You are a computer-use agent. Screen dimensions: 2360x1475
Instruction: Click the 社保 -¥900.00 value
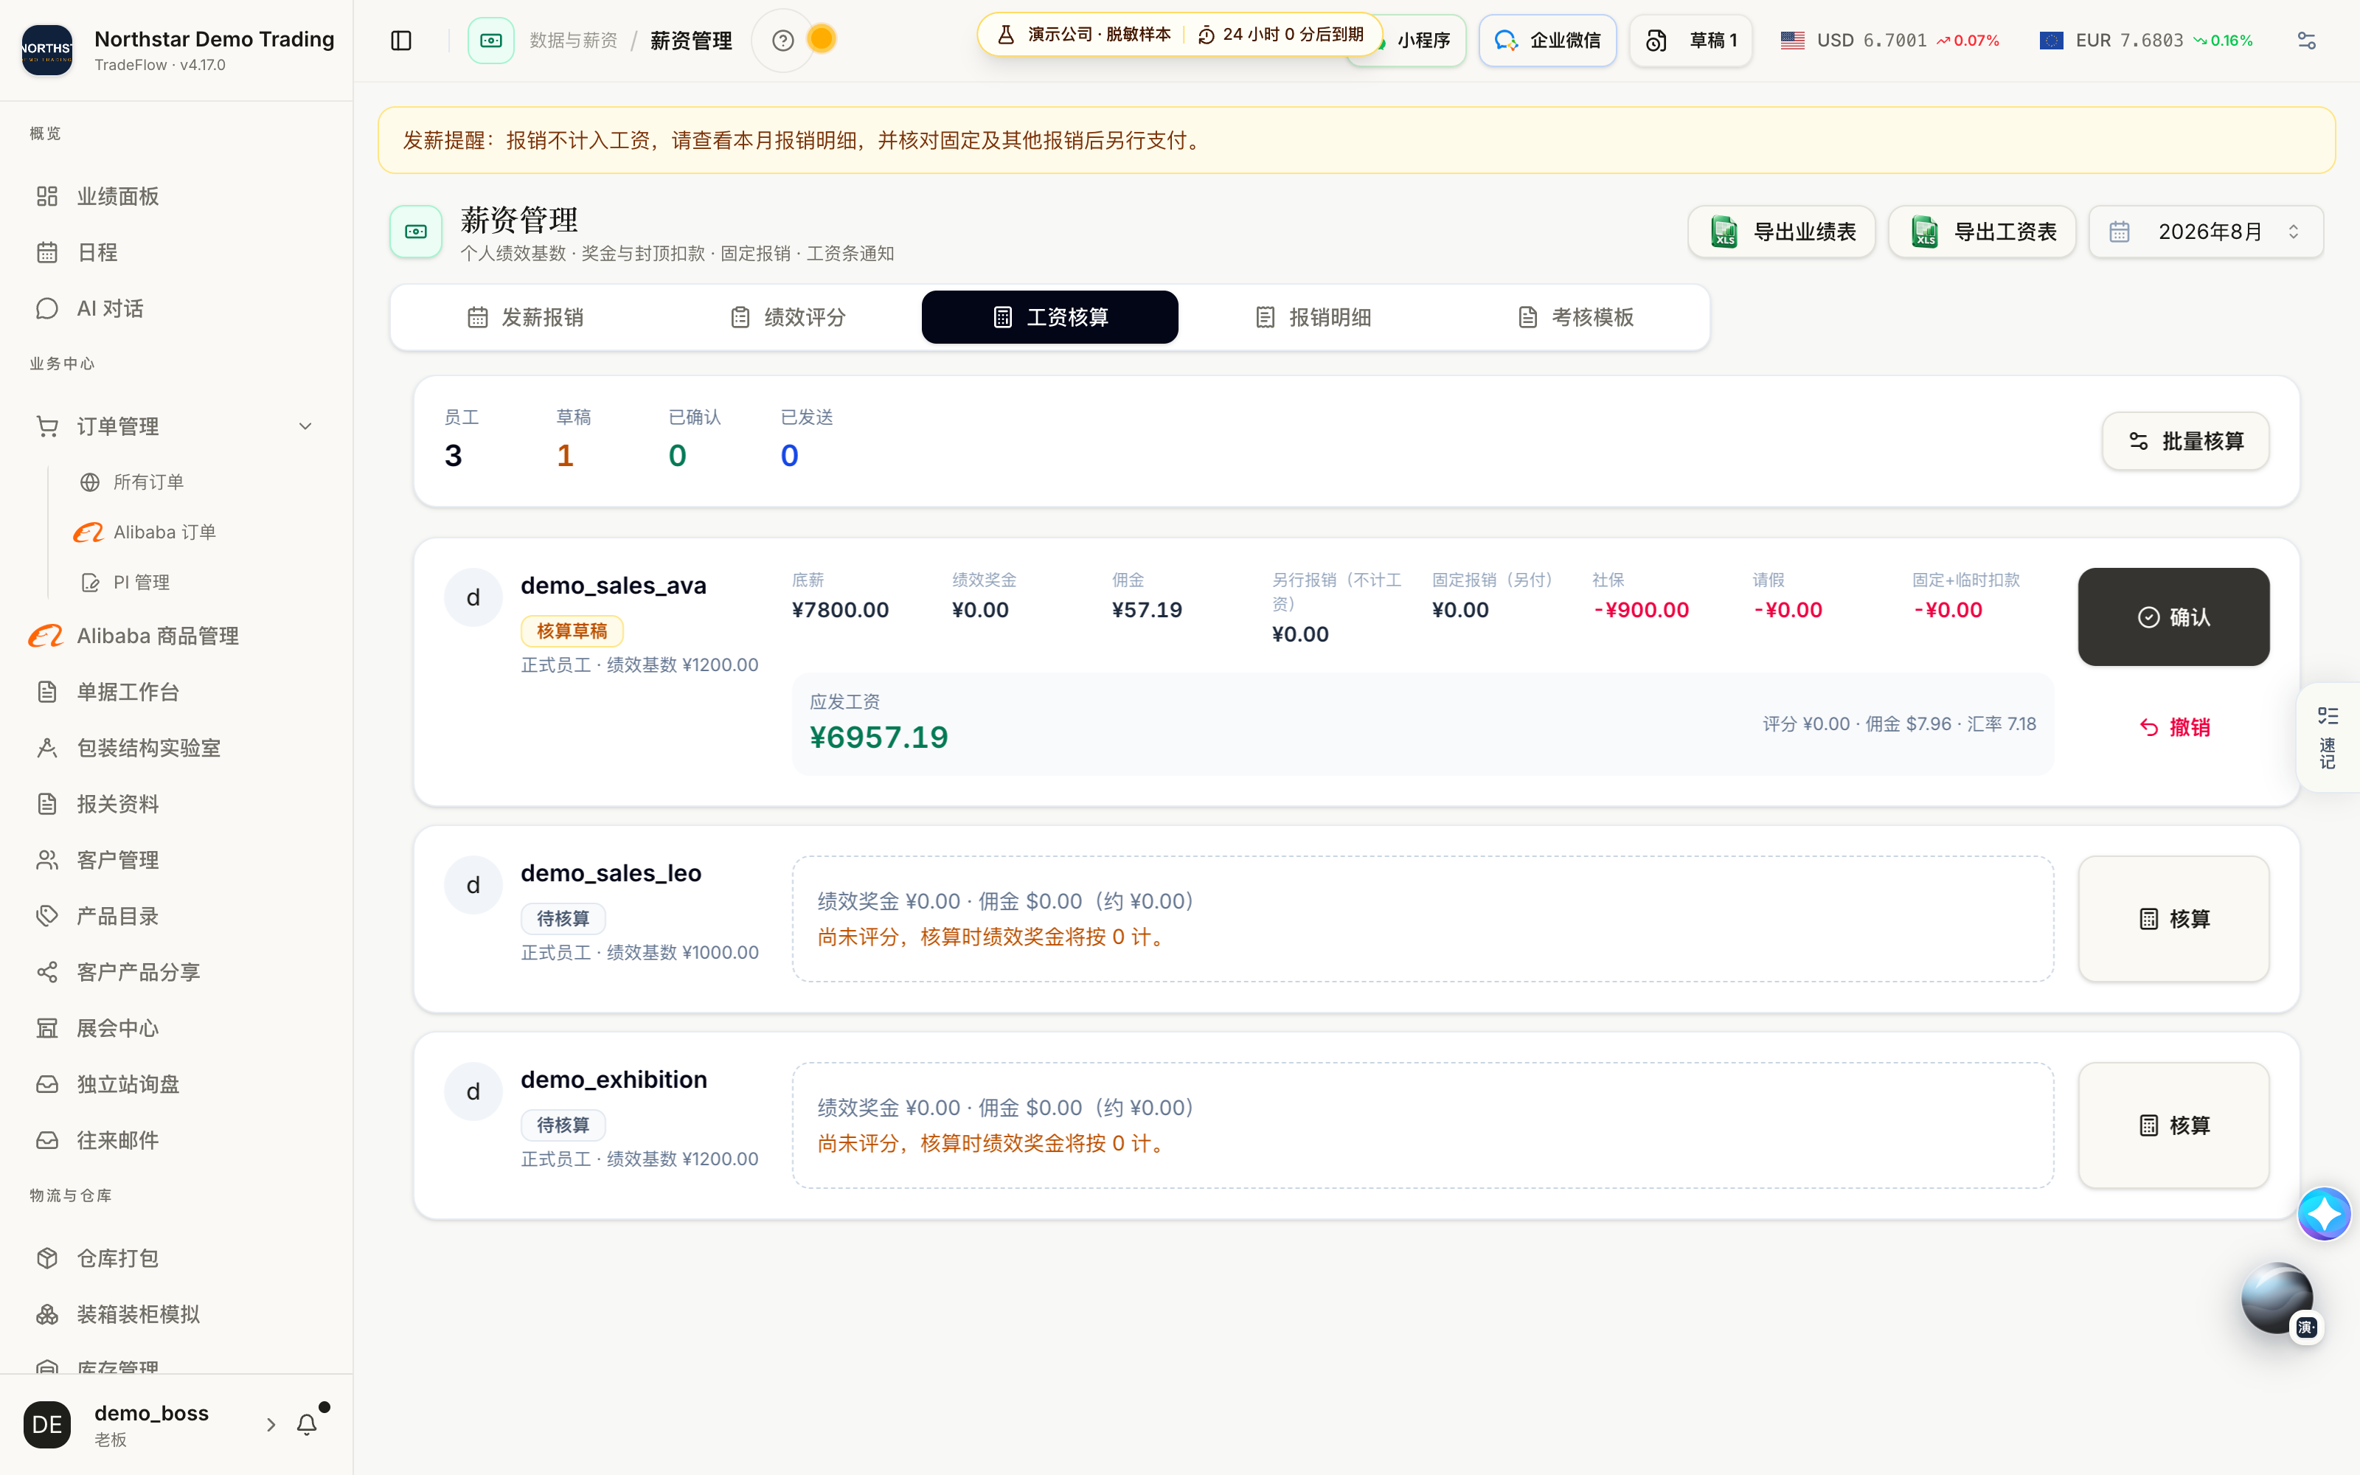pyautogui.click(x=1641, y=610)
